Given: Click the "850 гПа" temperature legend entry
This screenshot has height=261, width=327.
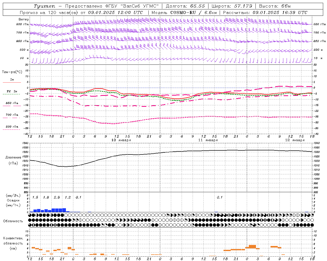Looking at the screenshot, I should coord(12,103).
